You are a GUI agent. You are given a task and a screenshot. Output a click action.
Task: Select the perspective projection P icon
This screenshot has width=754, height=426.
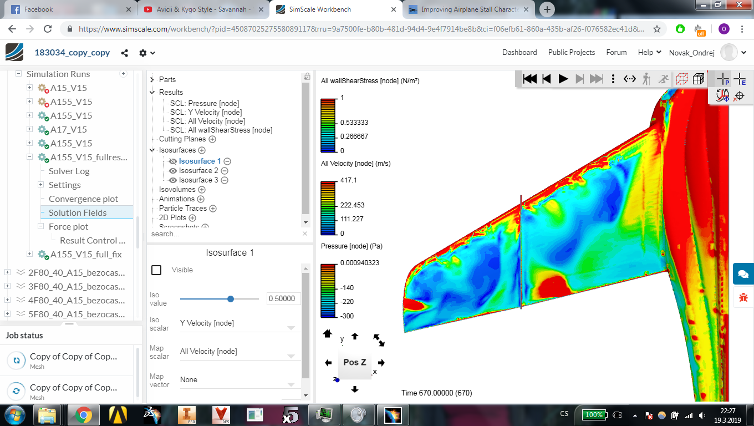pos(723,79)
